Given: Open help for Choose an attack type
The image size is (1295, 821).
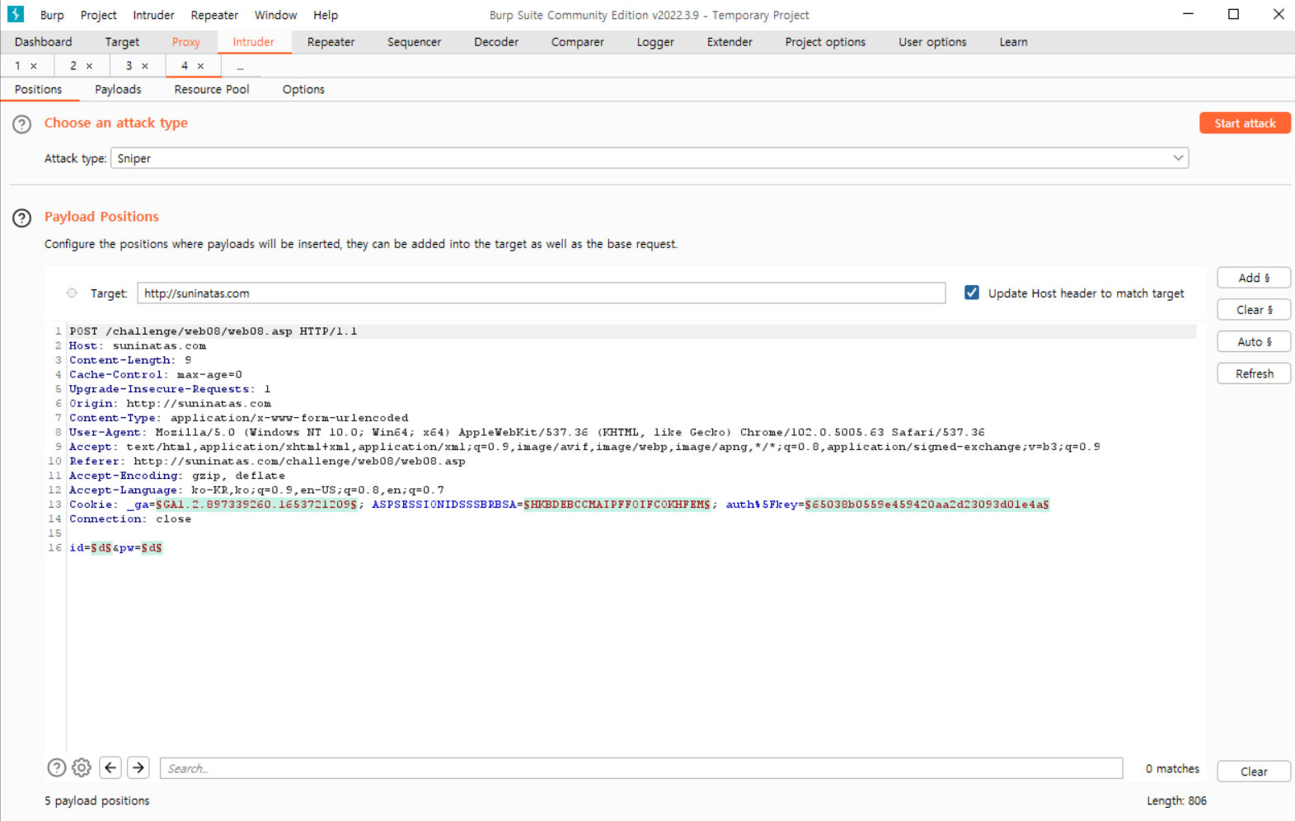Looking at the screenshot, I should (x=22, y=124).
